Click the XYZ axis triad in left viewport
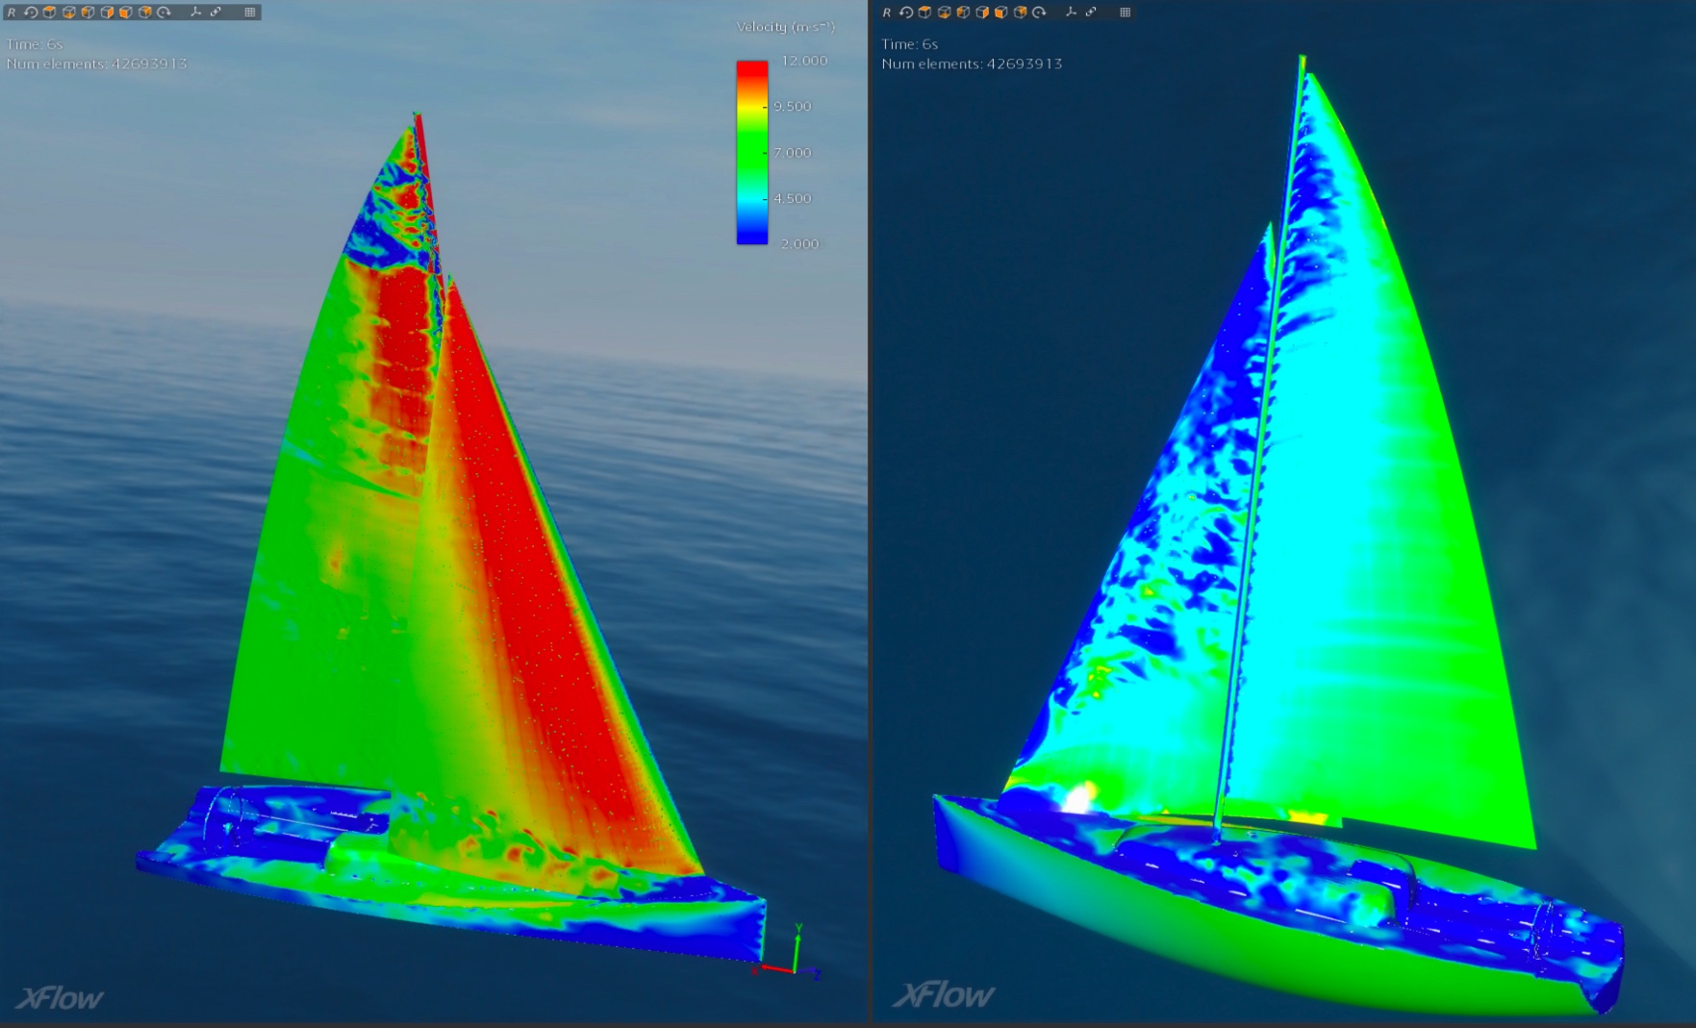The height and width of the screenshot is (1028, 1696). click(x=793, y=957)
